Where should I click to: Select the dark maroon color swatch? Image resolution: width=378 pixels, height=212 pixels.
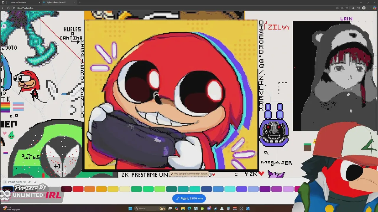click(66, 189)
